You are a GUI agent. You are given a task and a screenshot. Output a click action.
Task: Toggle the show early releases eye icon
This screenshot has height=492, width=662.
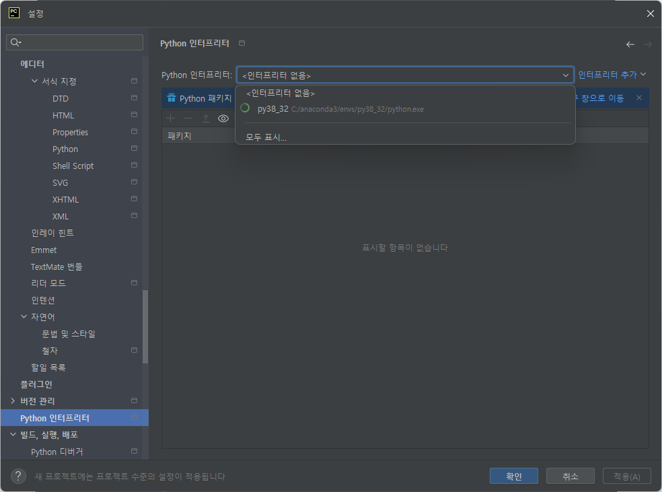click(223, 118)
